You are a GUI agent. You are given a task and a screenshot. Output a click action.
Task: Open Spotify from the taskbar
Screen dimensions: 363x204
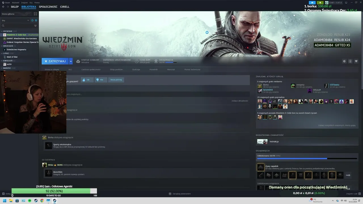[29, 201]
